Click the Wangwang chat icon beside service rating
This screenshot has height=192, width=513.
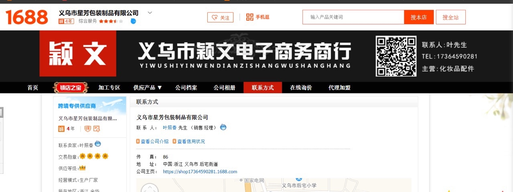click(x=133, y=21)
